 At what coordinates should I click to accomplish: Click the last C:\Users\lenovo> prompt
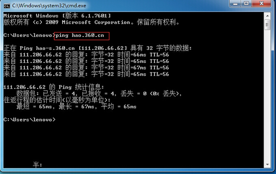pyautogui.click(x=29, y=120)
